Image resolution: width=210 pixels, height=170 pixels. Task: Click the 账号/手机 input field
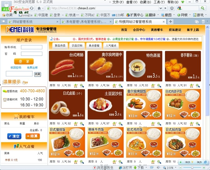coord(32,47)
